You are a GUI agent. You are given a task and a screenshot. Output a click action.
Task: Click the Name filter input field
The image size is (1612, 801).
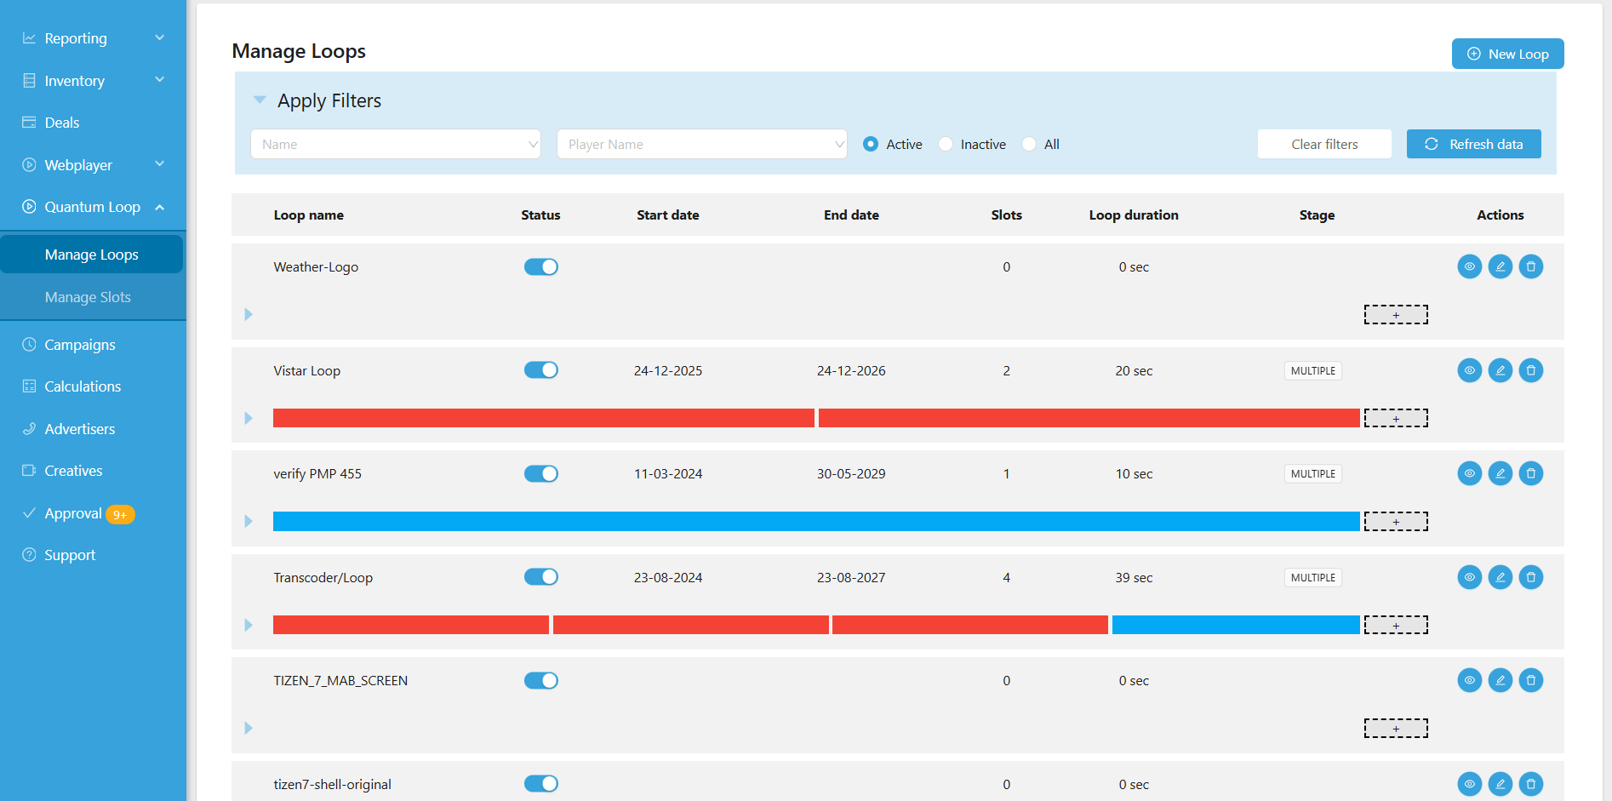[x=395, y=145]
